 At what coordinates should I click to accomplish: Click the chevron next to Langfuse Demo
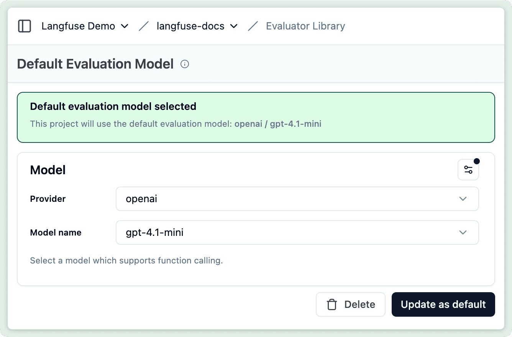125,26
